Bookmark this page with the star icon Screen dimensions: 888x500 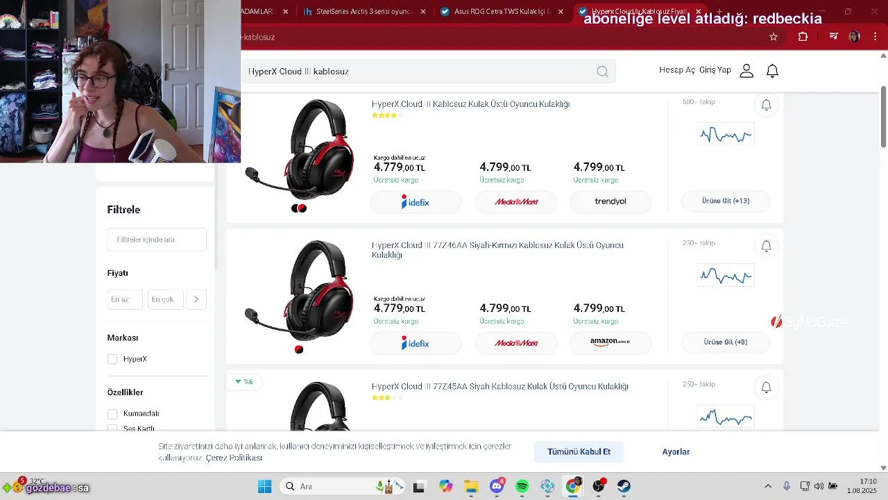point(774,37)
